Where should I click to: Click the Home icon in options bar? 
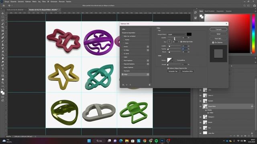[x=4, y=6]
